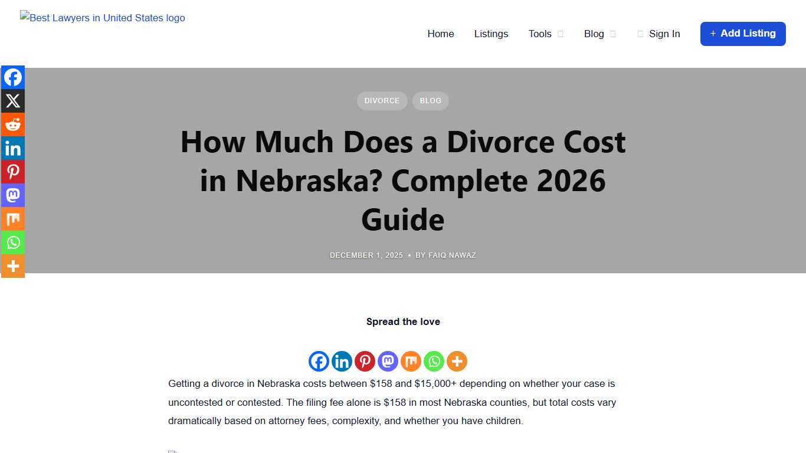Open LinkedIn share sidebar icon
The height and width of the screenshot is (453, 806).
[13, 148]
